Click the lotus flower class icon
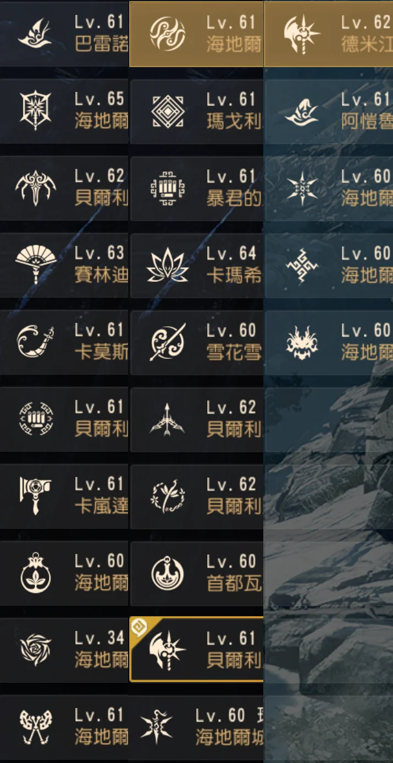This screenshot has height=763, width=393. coord(168,265)
